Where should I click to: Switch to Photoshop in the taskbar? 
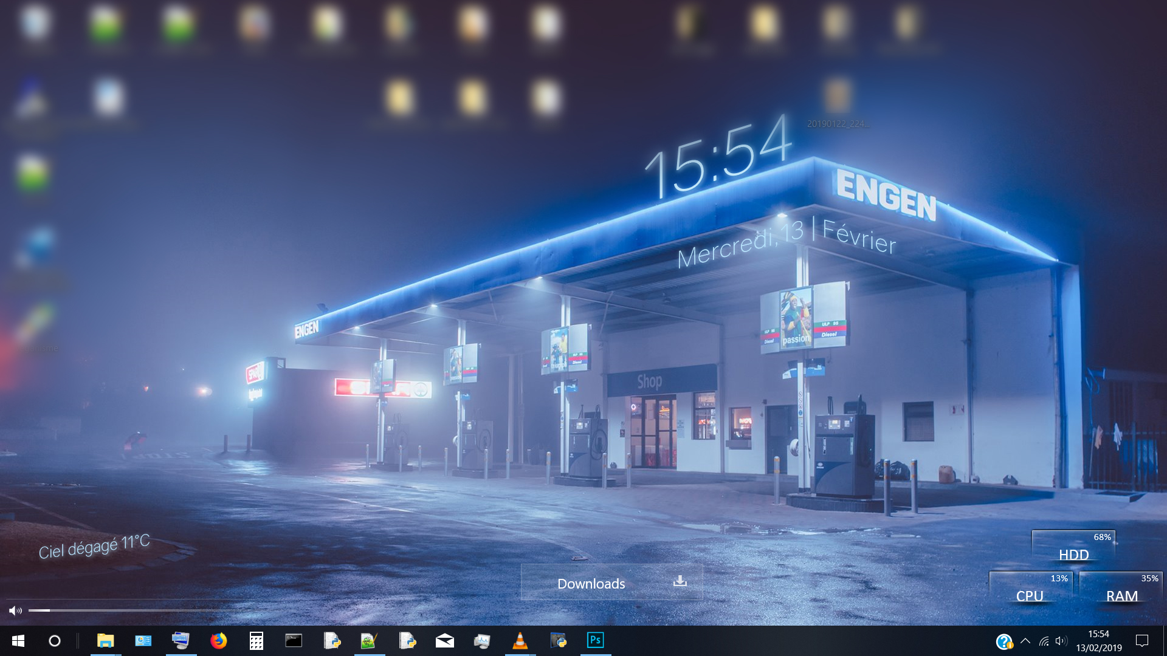pyautogui.click(x=595, y=640)
